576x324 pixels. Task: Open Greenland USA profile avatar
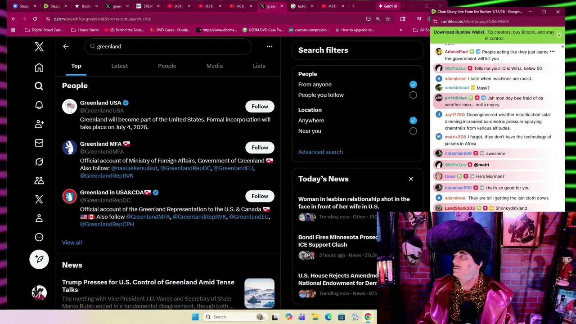pyautogui.click(x=70, y=107)
